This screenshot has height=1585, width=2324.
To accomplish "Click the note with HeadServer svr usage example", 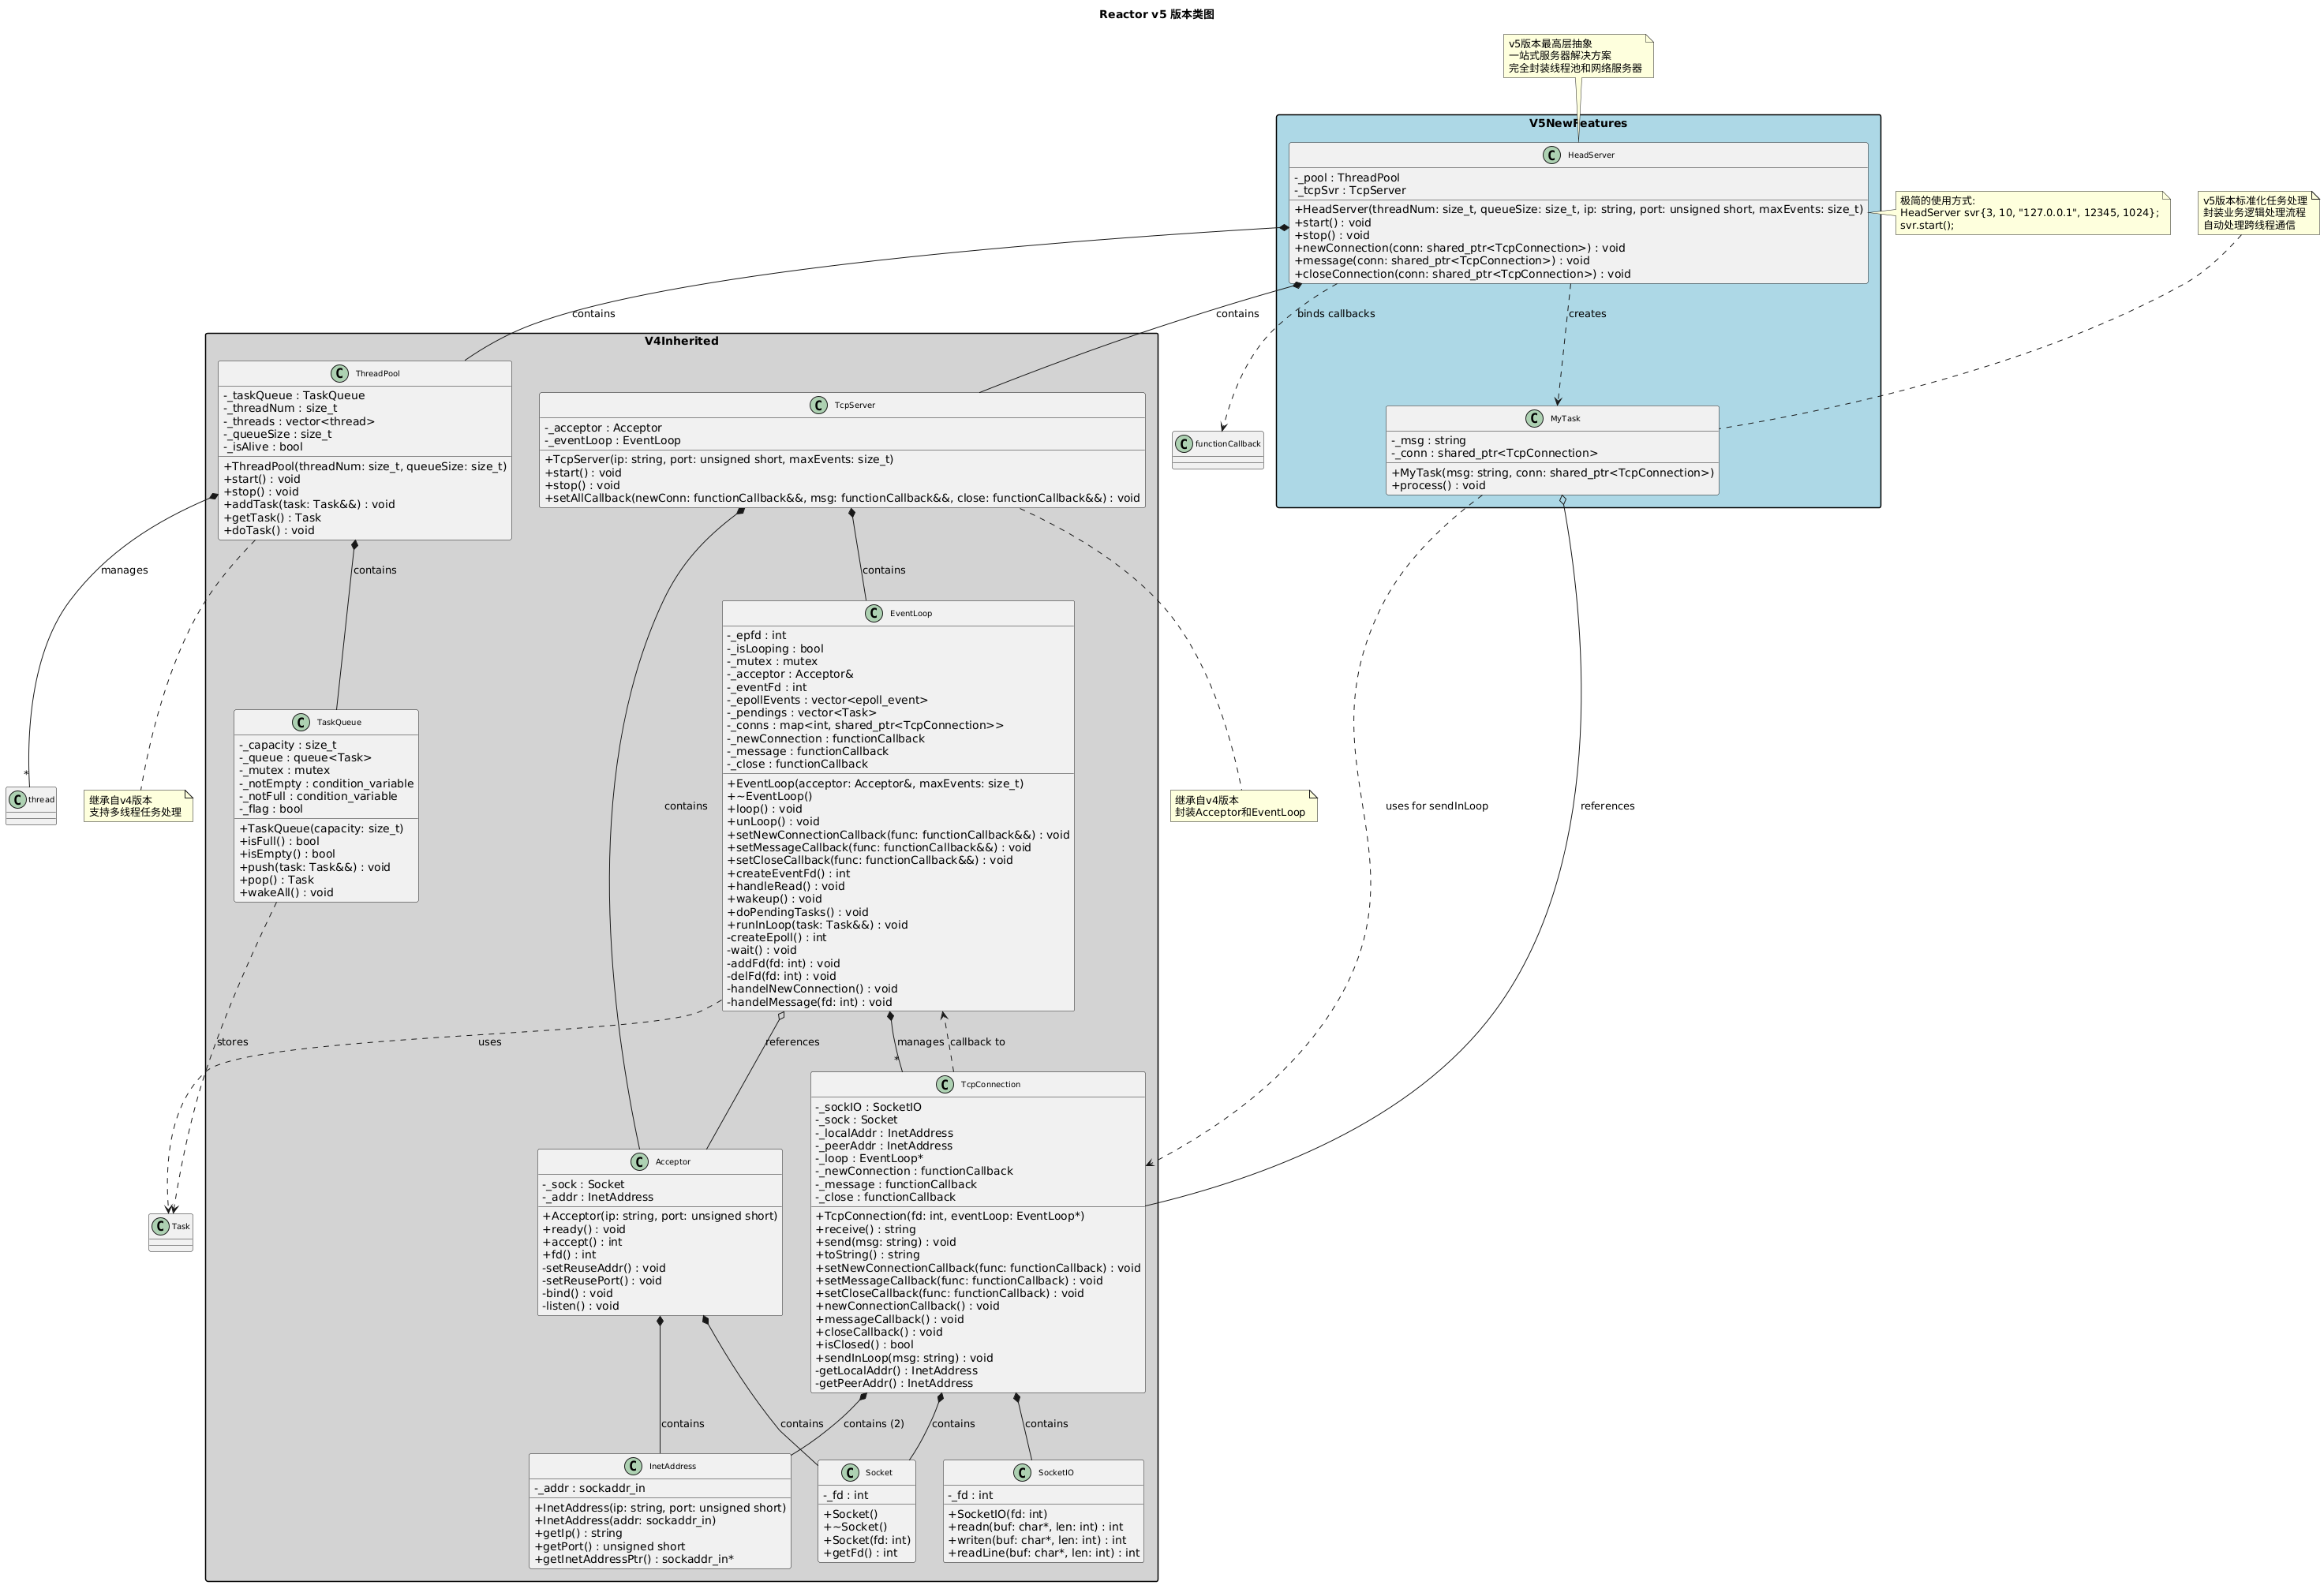I will [2032, 212].
